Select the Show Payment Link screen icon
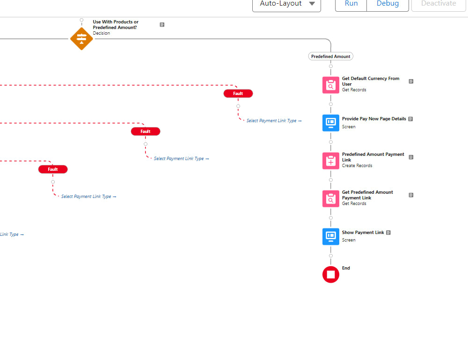This screenshot has height=351, width=468. point(331,237)
